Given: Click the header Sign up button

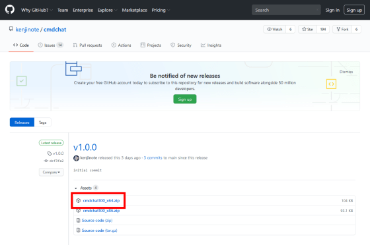Looking at the screenshot, I should [x=354, y=10].
